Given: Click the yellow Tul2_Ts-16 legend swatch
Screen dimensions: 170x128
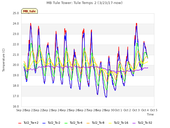Looking at the screenshot, I should (110, 123).
